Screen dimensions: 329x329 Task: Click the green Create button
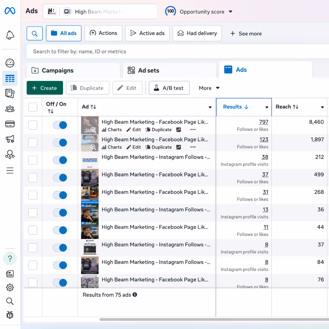pyautogui.click(x=45, y=88)
